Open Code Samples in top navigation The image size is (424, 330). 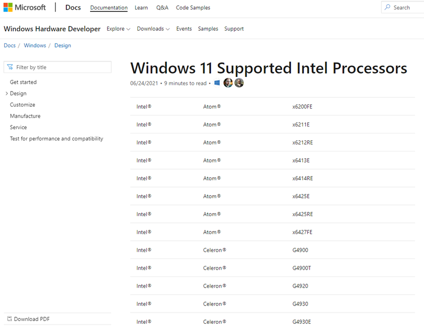(193, 7)
